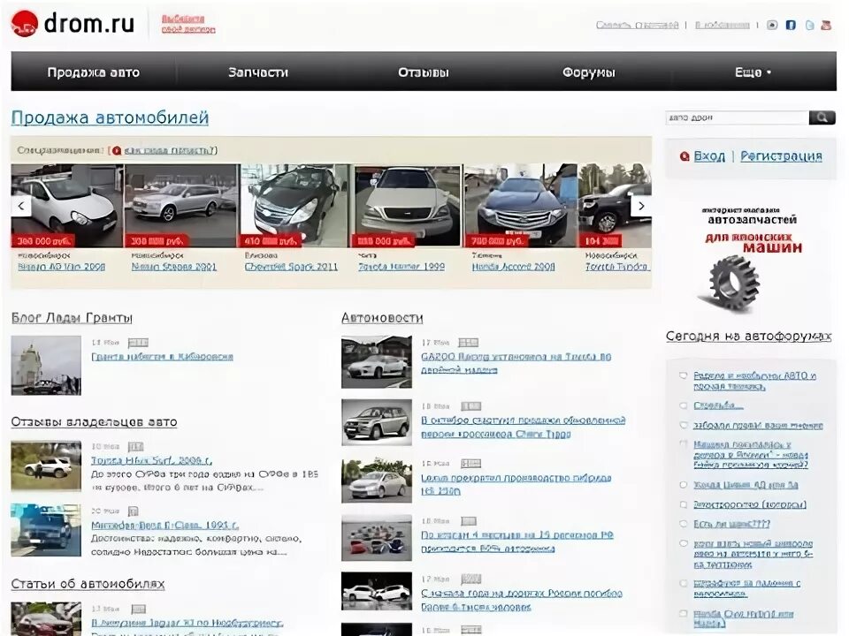Open the Toyota Hilux Surf review link

click(151, 461)
